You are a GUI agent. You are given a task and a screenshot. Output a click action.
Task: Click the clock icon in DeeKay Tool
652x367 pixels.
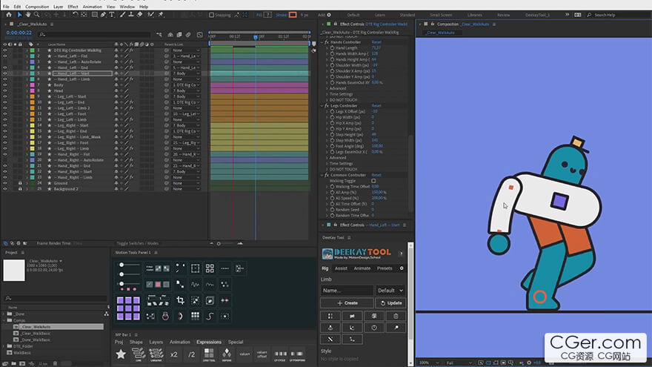374,328
